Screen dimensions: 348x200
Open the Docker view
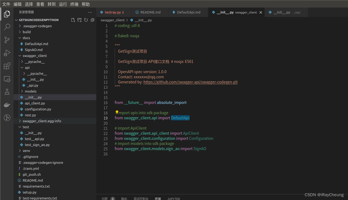[x=7, y=105]
